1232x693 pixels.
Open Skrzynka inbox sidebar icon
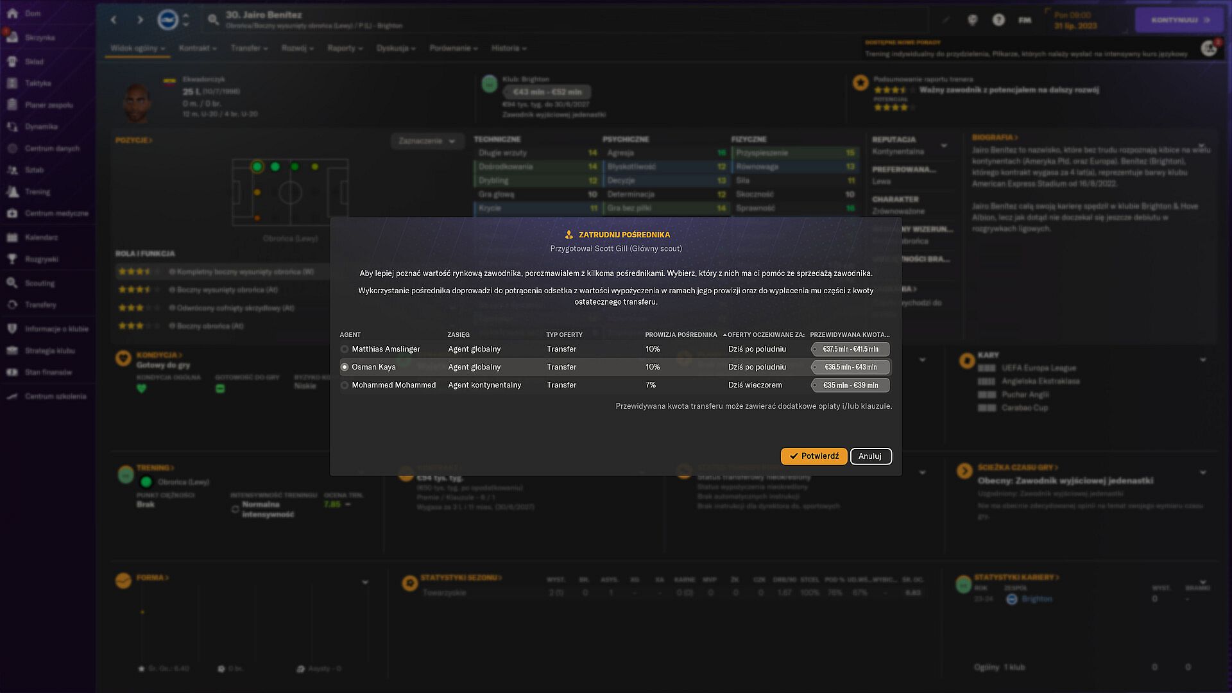pyautogui.click(x=12, y=37)
